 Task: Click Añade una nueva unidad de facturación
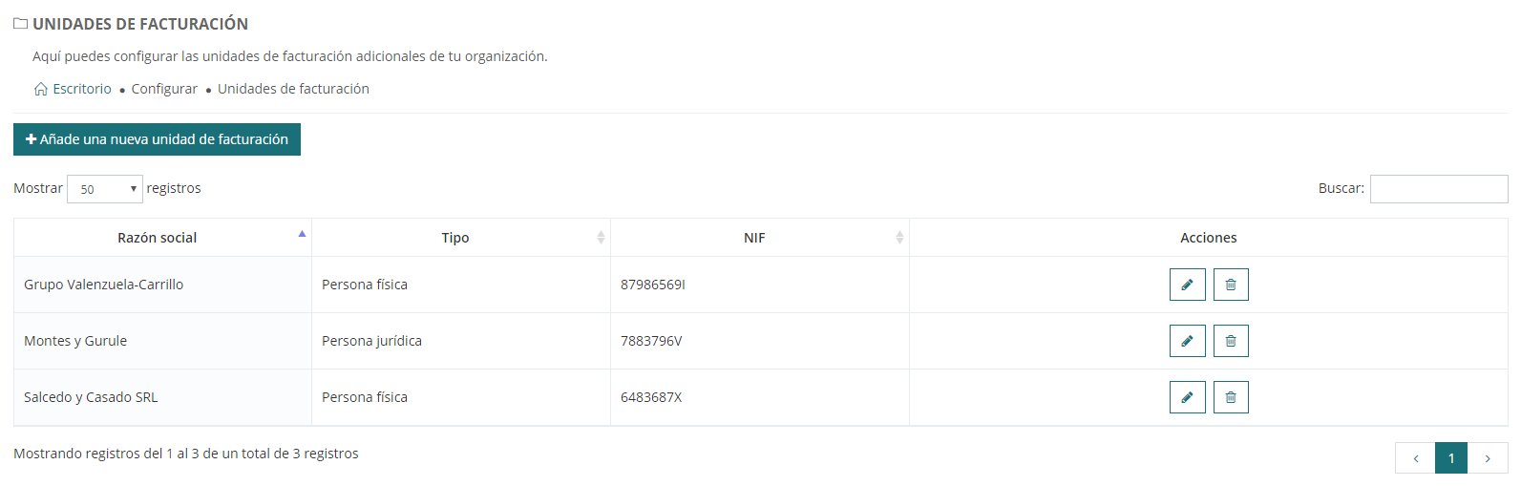click(x=157, y=139)
